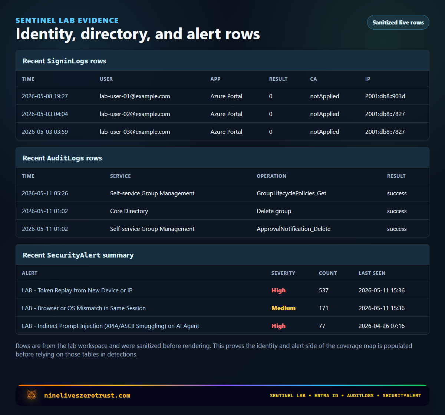
Task: Select alert count 77
Action: [322, 326]
